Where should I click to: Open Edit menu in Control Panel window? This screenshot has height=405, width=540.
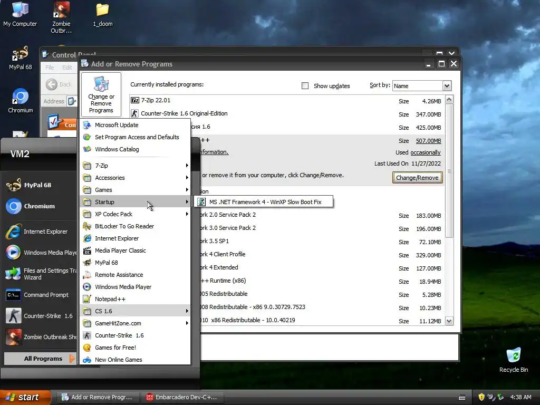click(x=67, y=67)
